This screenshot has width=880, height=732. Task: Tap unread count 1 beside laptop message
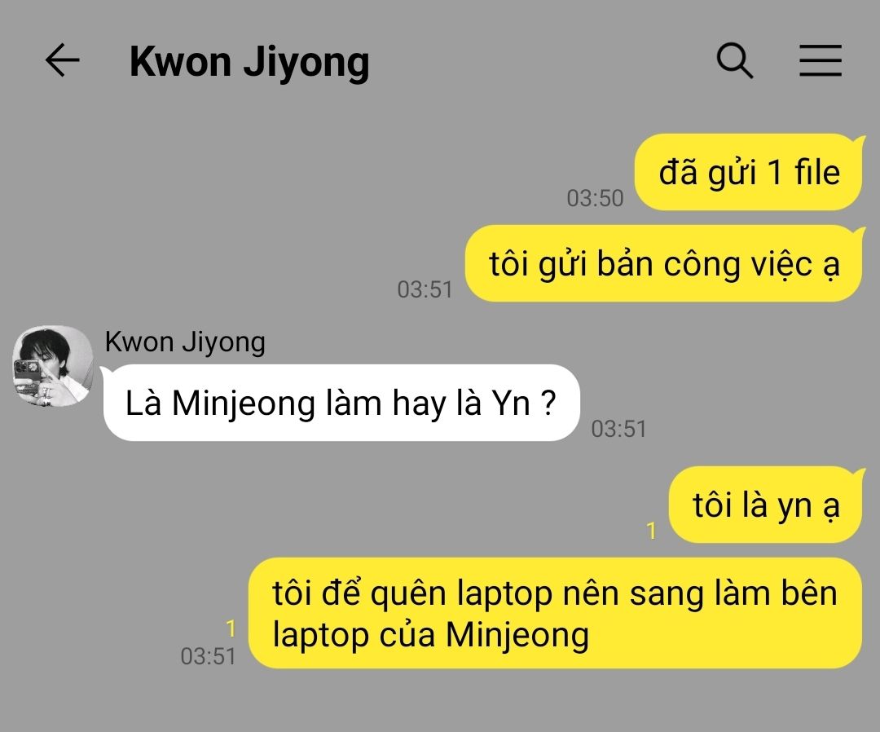[x=231, y=628]
